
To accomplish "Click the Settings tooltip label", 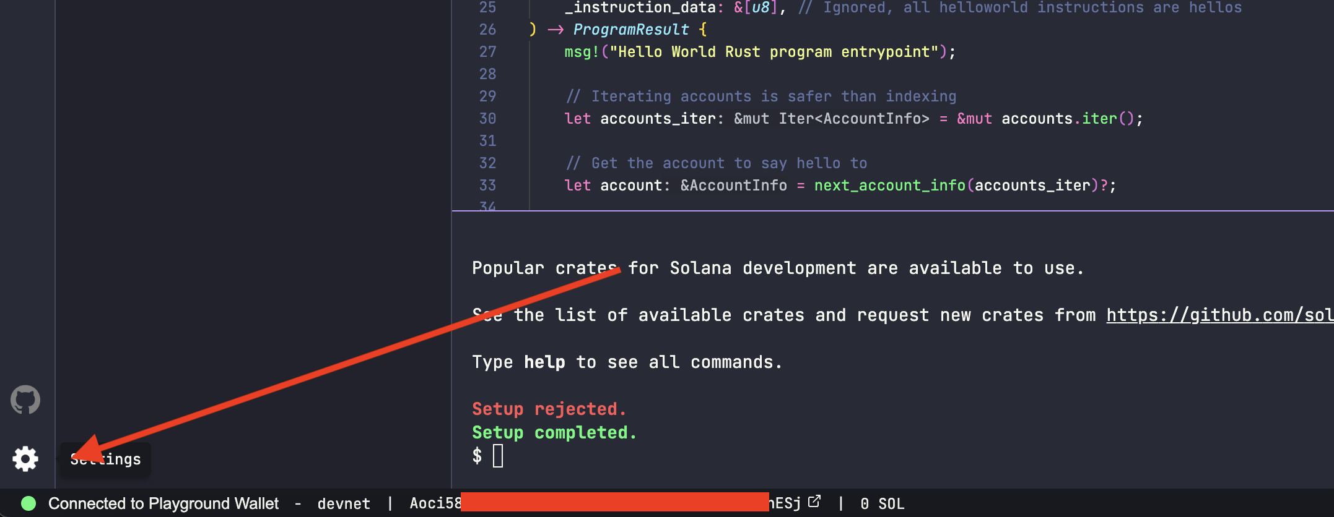I will (x=106, y=459).
